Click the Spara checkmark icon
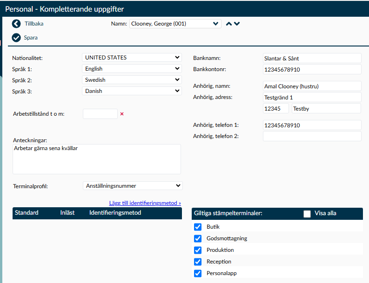The width and height of the screenshot is (369, 283). click(x=17, y=38)
